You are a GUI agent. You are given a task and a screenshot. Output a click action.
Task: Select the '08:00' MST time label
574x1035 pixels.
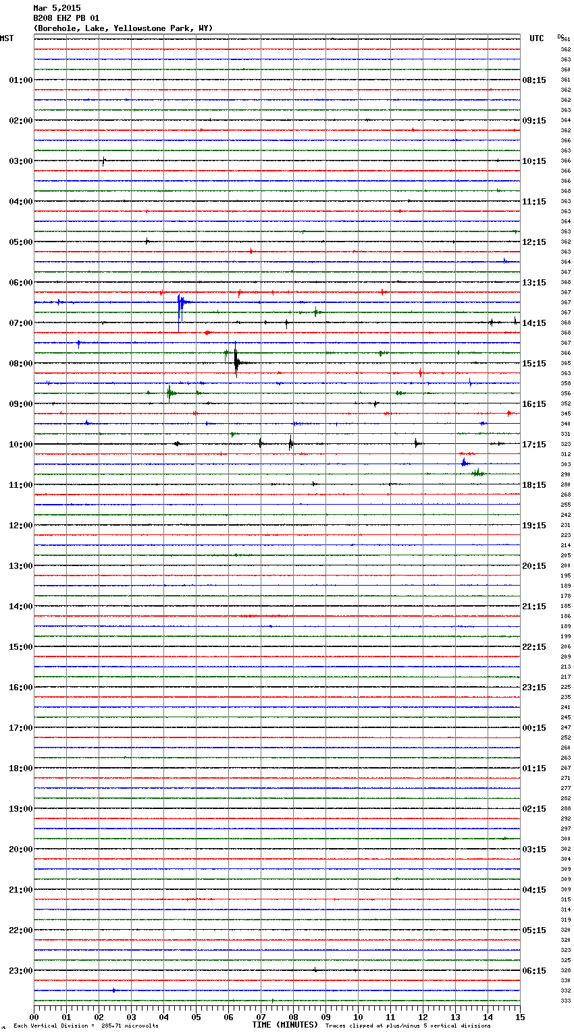[21, 364]
